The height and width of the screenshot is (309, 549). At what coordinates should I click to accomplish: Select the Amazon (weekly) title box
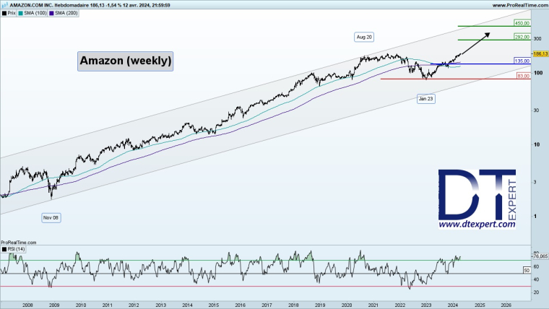(x=126, y=61)
